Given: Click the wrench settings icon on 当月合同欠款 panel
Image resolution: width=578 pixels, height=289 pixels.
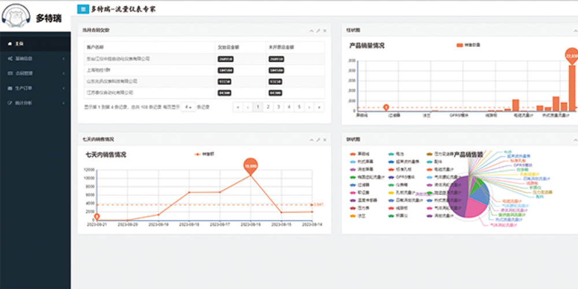Looking at the screenshot, I should [x=318, y=30].
